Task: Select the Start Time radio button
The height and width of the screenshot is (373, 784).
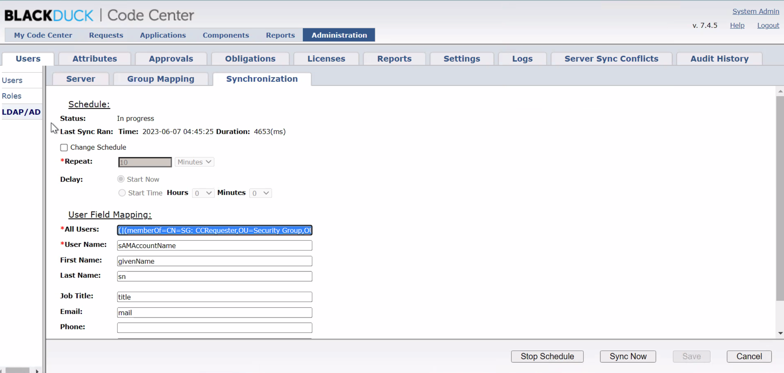Action: click(x=122, y=193)
